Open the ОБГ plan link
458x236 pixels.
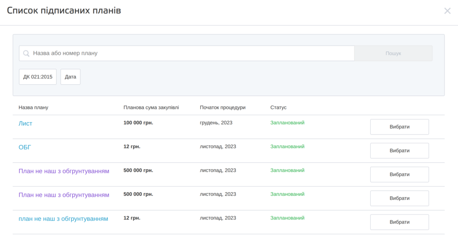point(25,147)
